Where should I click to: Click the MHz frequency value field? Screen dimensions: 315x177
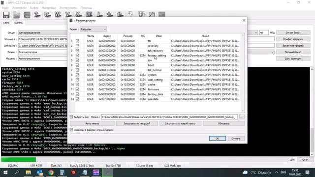click(264, 33)
